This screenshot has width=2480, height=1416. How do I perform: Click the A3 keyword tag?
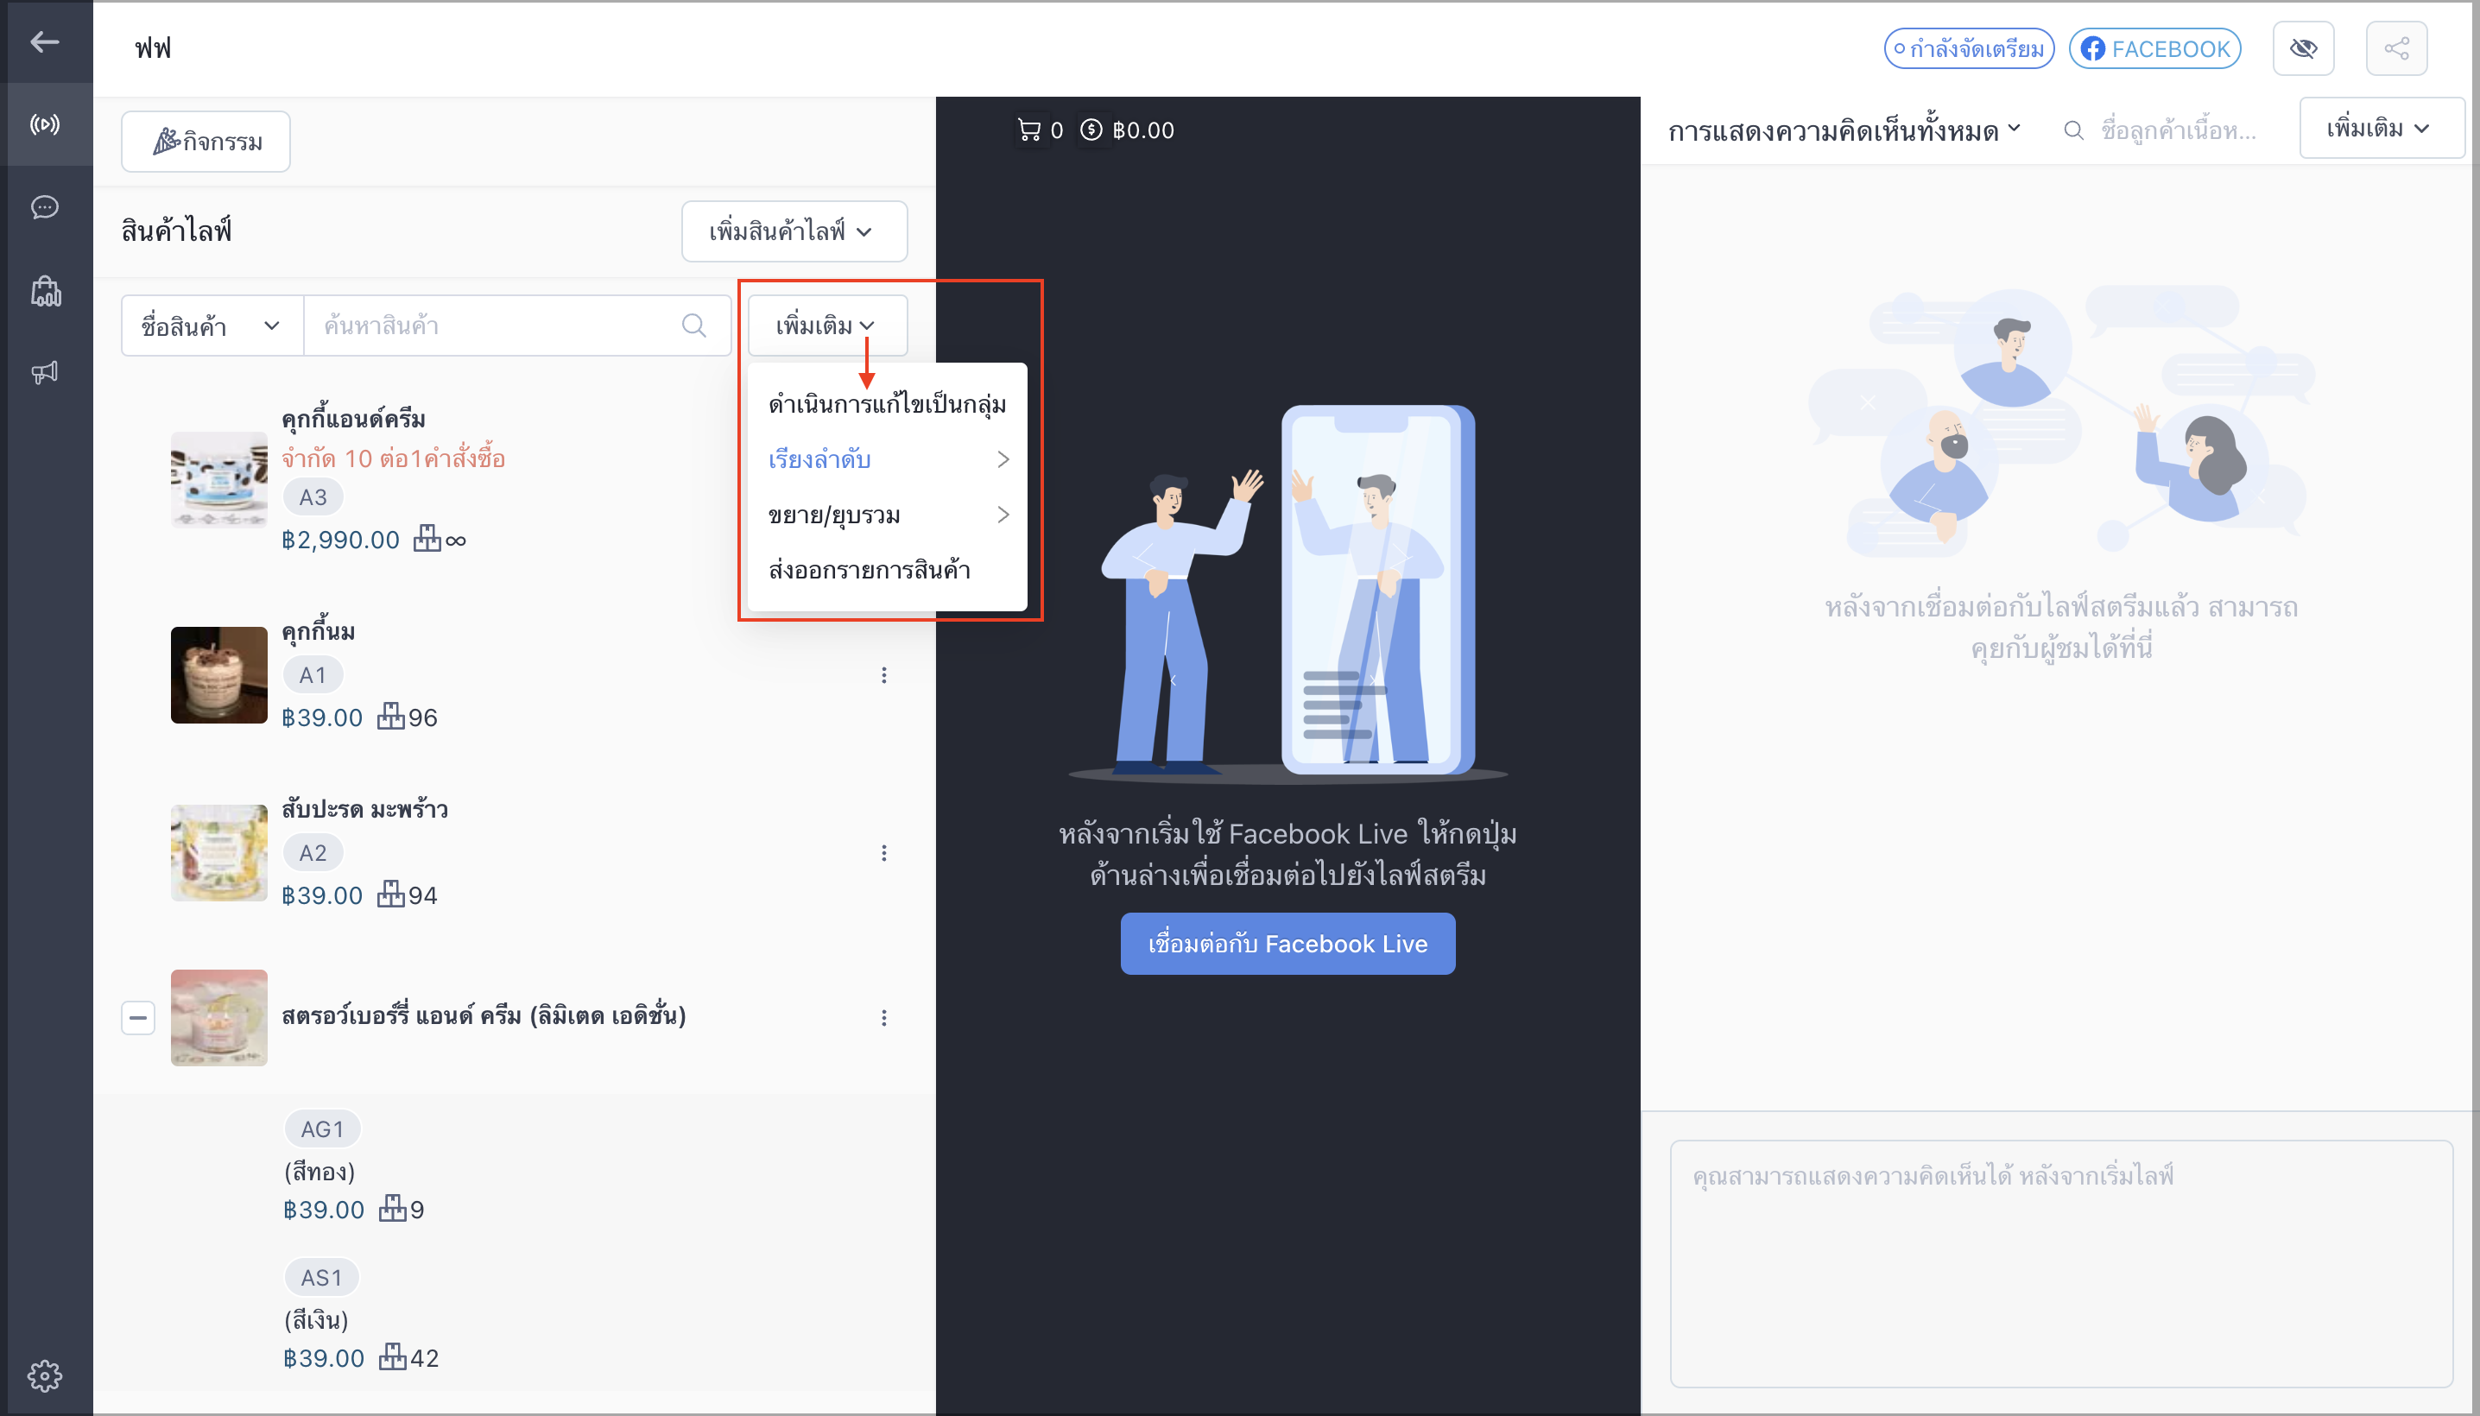point(313,497)
